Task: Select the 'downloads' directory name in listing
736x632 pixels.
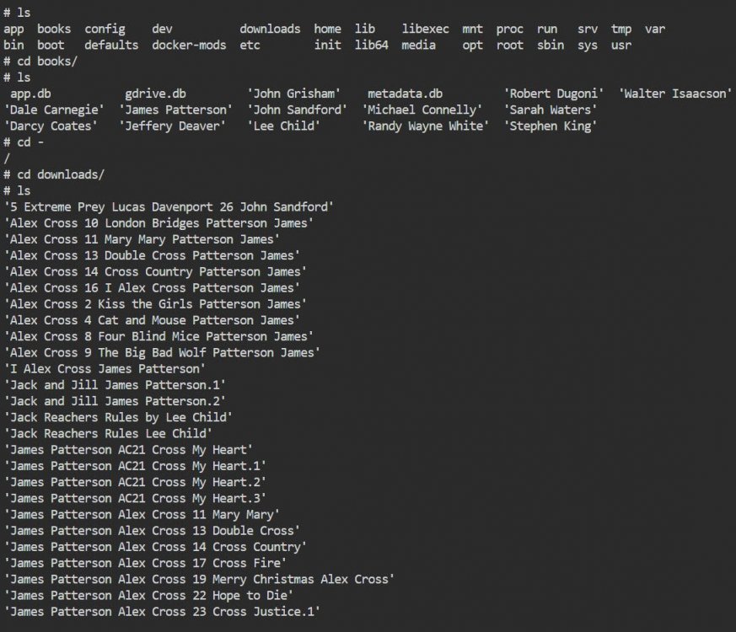Action: [x=270, y=29]
